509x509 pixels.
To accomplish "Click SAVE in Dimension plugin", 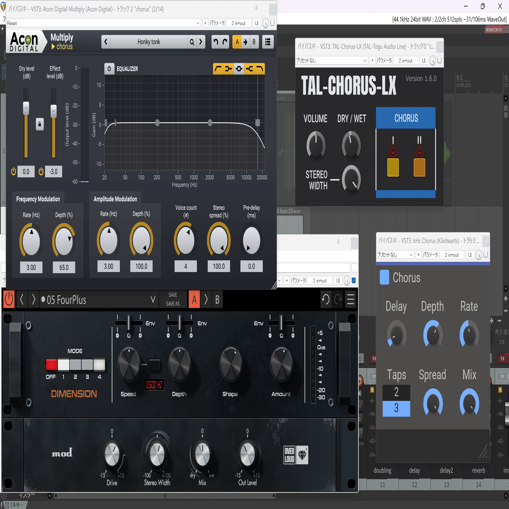I will pyautogui.click(x=173, y=295).
